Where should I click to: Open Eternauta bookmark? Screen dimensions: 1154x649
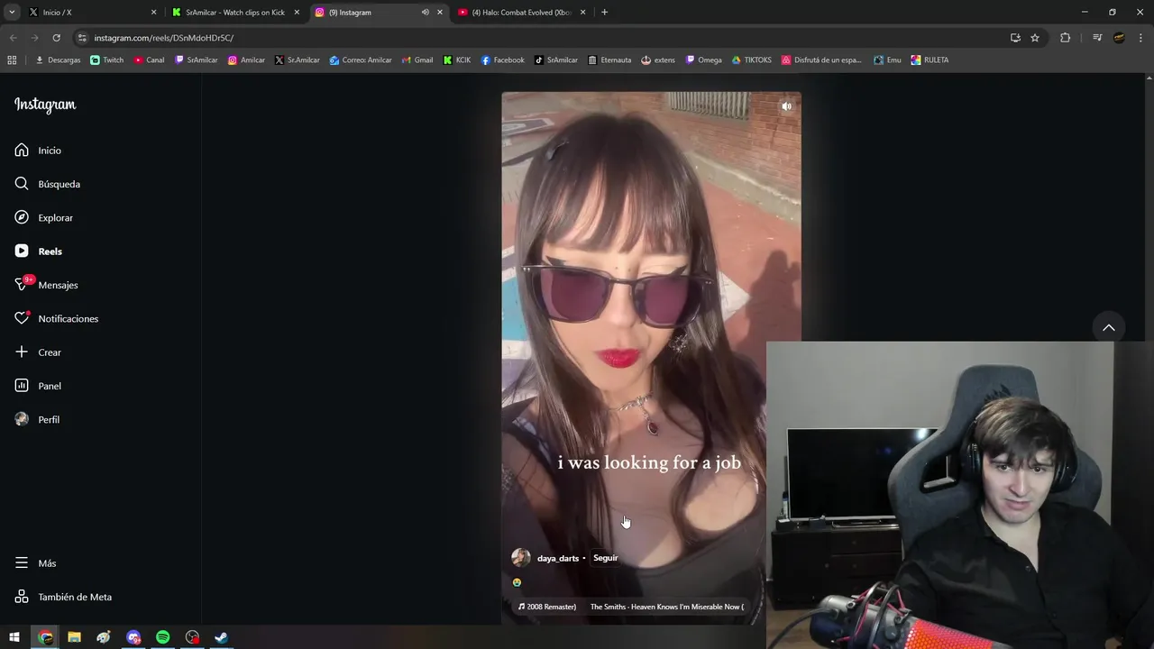609,60
